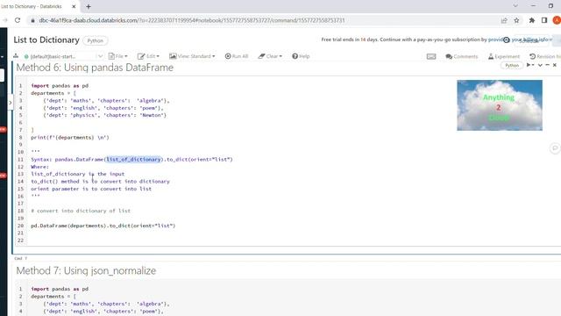Click the browser address bar
The image size is (561, 316).
coord(263,20)
